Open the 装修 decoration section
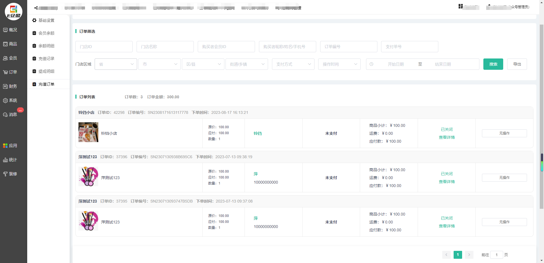The height and width of the screenshot is (263, 544). click(x=10, y=174)
